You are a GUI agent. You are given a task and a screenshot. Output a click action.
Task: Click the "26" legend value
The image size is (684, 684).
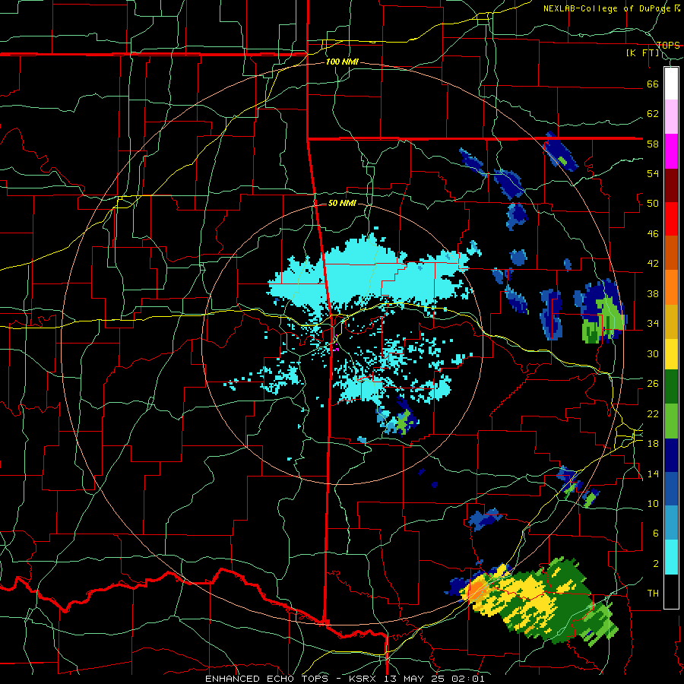(x=653, y=384)
